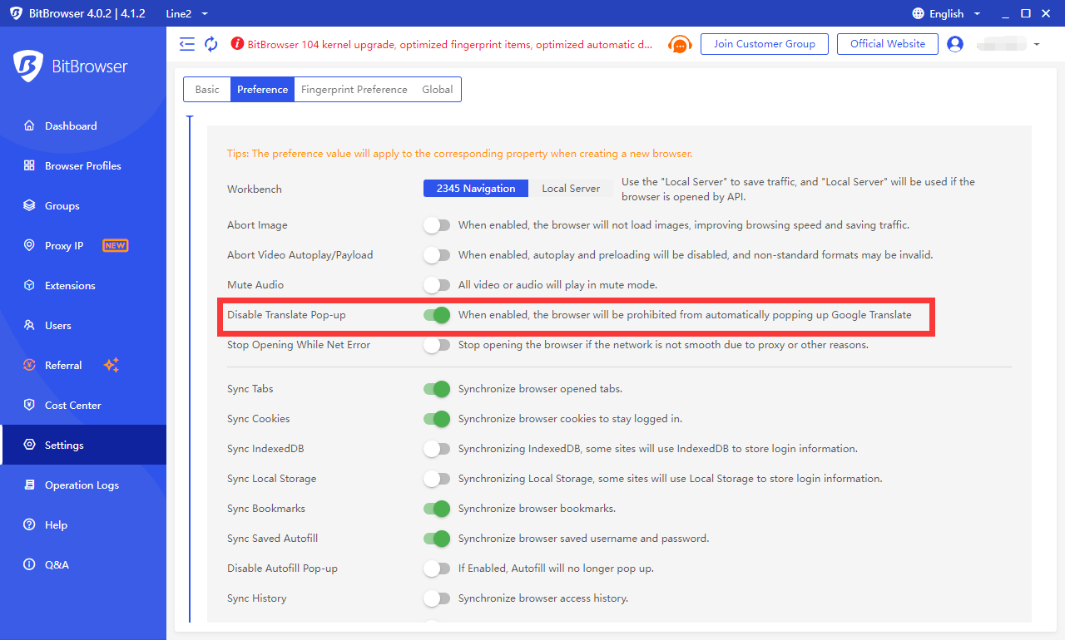The image size is (1065, 640).
Task: Click the user avatar icon
Action: (955, 44)
